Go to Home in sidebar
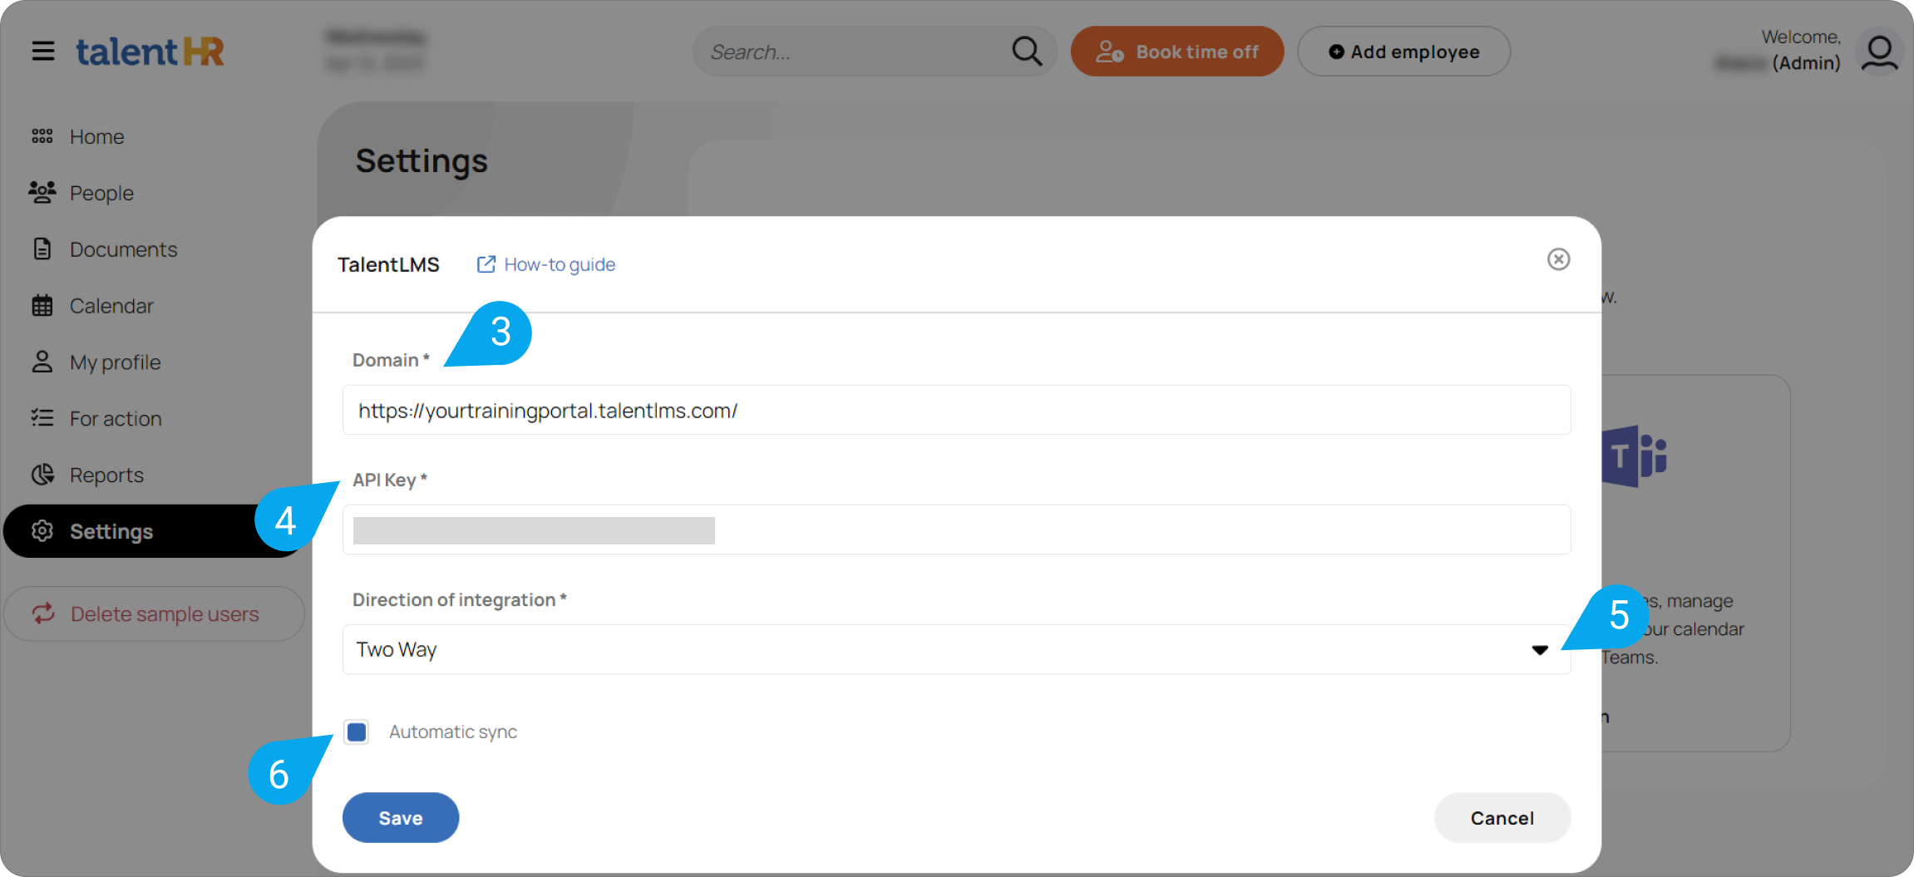 pyautogui.click(x=96, y=136)
